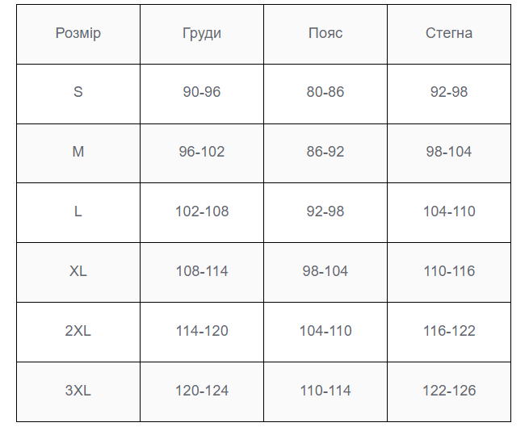529x431 pixels.
Task: Select the 102-108 chest cell
Action: click(x=202, y=213)
